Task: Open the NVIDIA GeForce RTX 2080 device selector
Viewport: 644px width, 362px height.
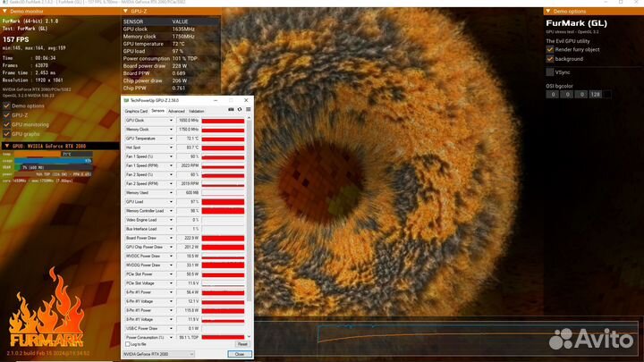Action: tap(158, 354)
